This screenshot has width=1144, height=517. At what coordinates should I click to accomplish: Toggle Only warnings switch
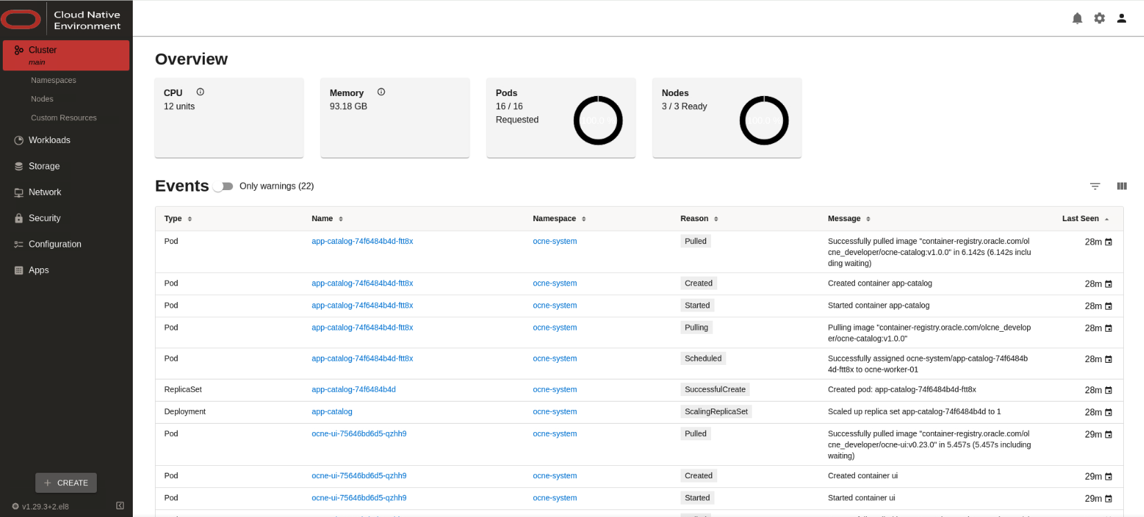(223, 186)
